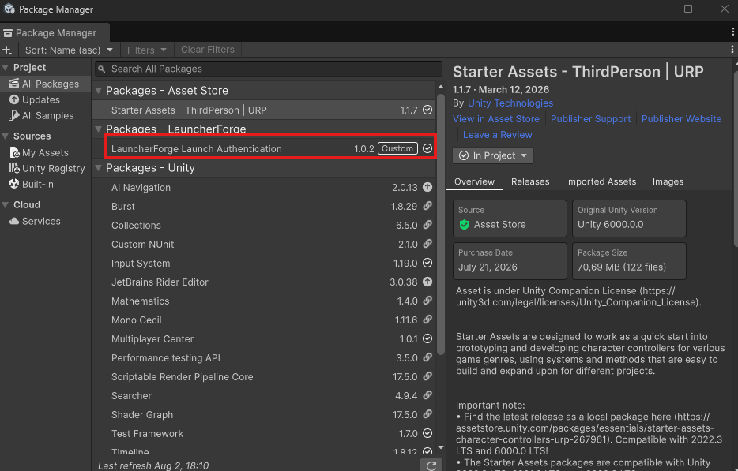Collapse Packages - Asset Store group
The height and width of the screenshot is (471, 738).
(x=98, y=90)
